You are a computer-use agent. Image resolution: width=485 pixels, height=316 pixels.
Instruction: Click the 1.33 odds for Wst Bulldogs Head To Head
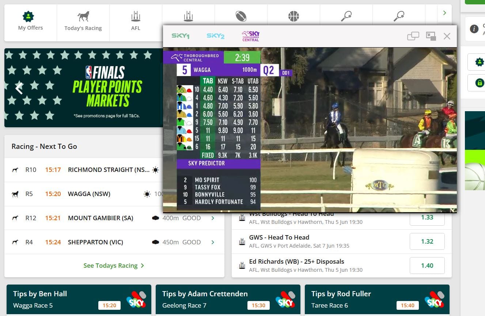(427, 217)
